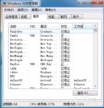Click 已停止 status of VaultSvc
The image size is (104, 108).
point(65,32)
